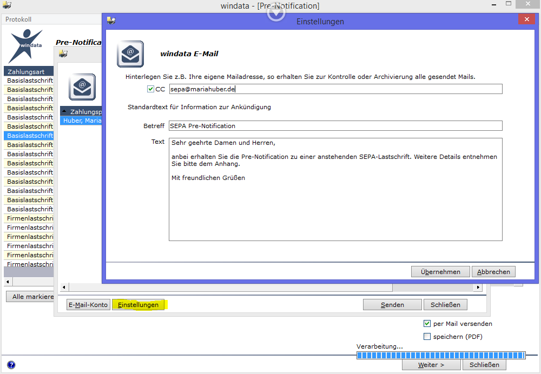Click the windata E-Mail envelope icon in Einstellungen
The image size is (541, 374).
point(130,54)
